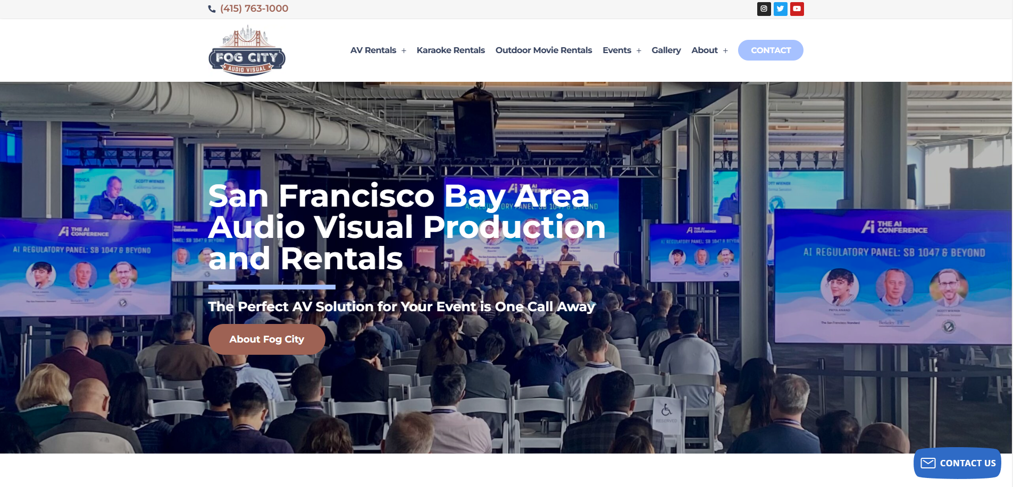The height and width of the screenshot is (487, 1013).
Task: Call the (415) 763-1000 phone link
Action: tap(254, 8)
